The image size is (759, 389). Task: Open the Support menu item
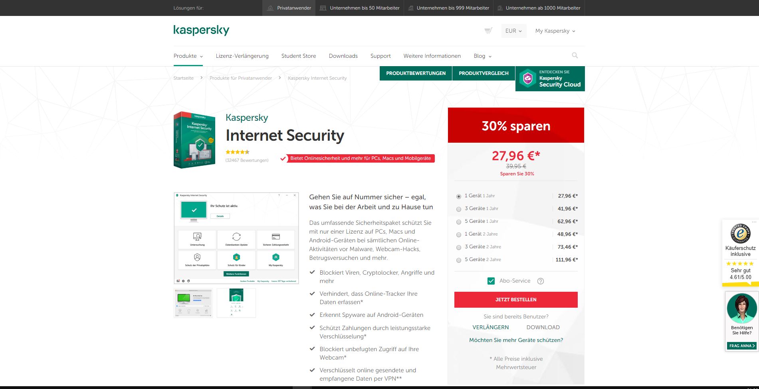click(x=380, y=56)
